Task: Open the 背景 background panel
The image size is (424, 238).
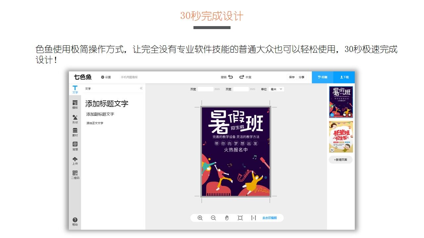Action: click(x=75, y=146)
